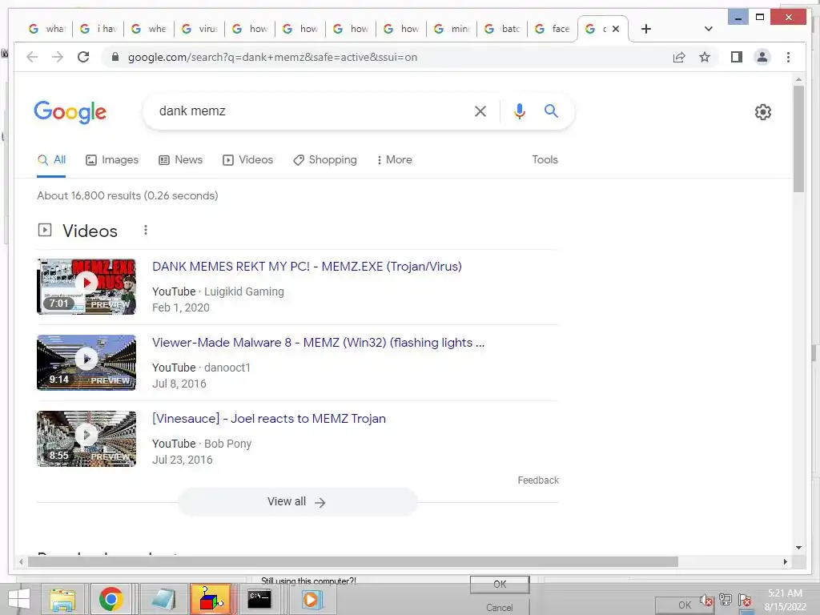The width and height of the screenshot is (820, 615).
Task: Play the 9:14 danooct1 video thumbnail
Action: 86,363
